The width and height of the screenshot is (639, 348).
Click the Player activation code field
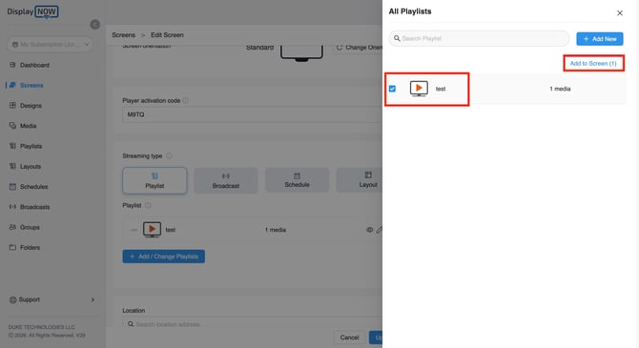coord(252,114)
